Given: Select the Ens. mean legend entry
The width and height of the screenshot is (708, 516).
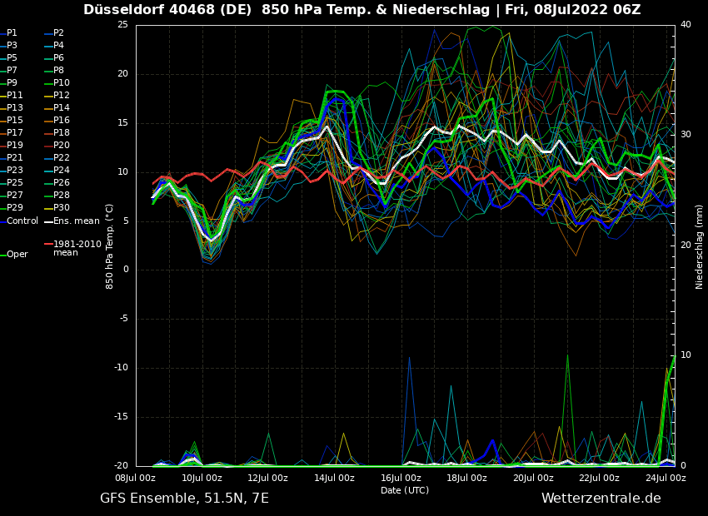Looking at the screenshot, I should click(76, 221).
